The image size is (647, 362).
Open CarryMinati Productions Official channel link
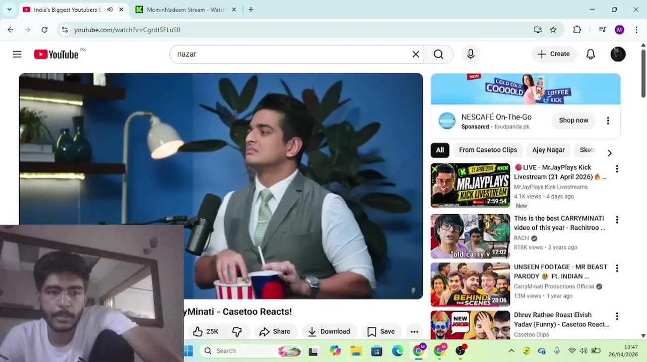[x=554, y=286]
